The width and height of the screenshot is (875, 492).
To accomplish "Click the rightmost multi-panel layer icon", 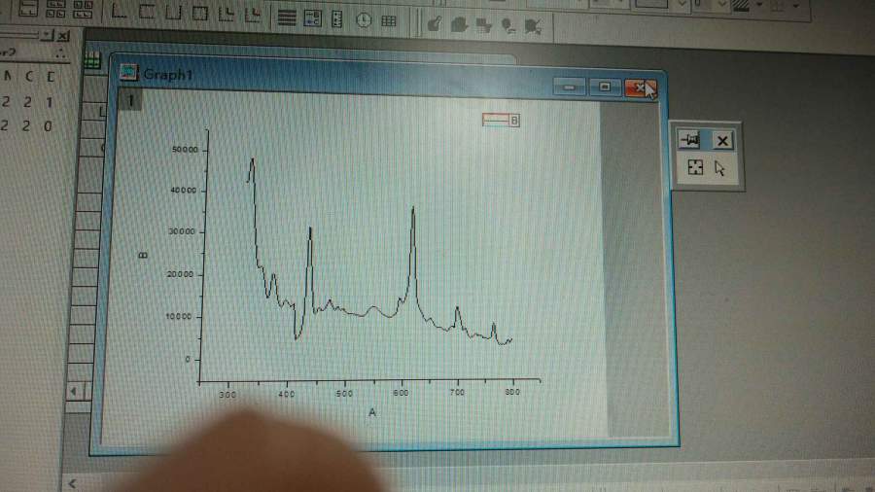I will (83, 10).
